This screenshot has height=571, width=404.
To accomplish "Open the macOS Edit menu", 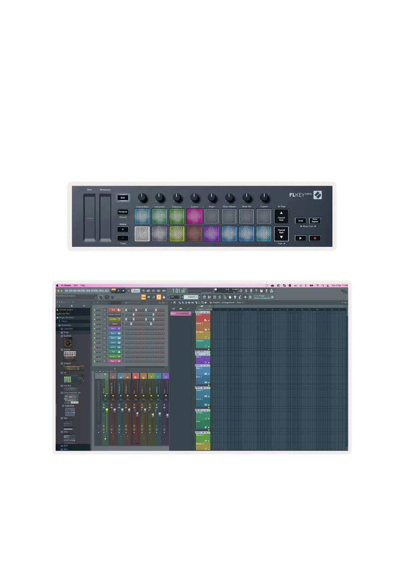I will pos(76,285).
